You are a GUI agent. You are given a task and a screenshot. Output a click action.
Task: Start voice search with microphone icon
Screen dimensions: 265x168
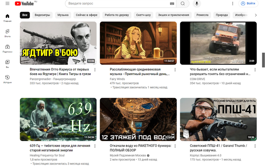pos(196,4)
